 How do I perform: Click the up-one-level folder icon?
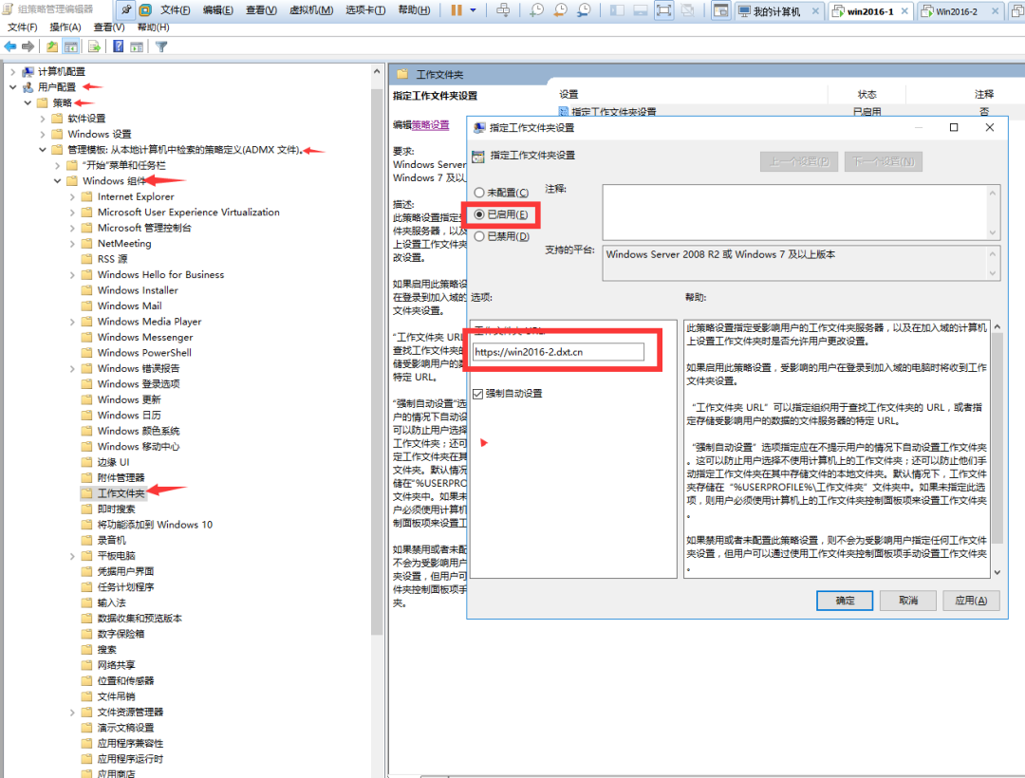[52, 46]
